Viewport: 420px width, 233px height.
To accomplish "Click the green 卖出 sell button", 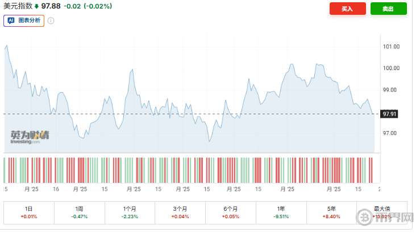I will pos(388,9).
